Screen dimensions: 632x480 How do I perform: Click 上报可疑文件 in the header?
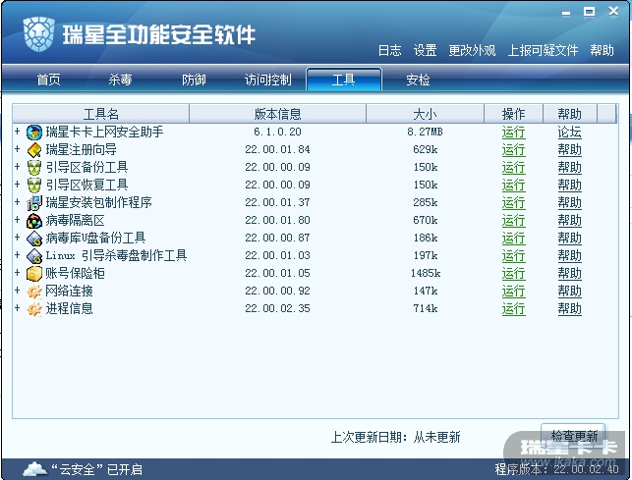coord(543,50)
